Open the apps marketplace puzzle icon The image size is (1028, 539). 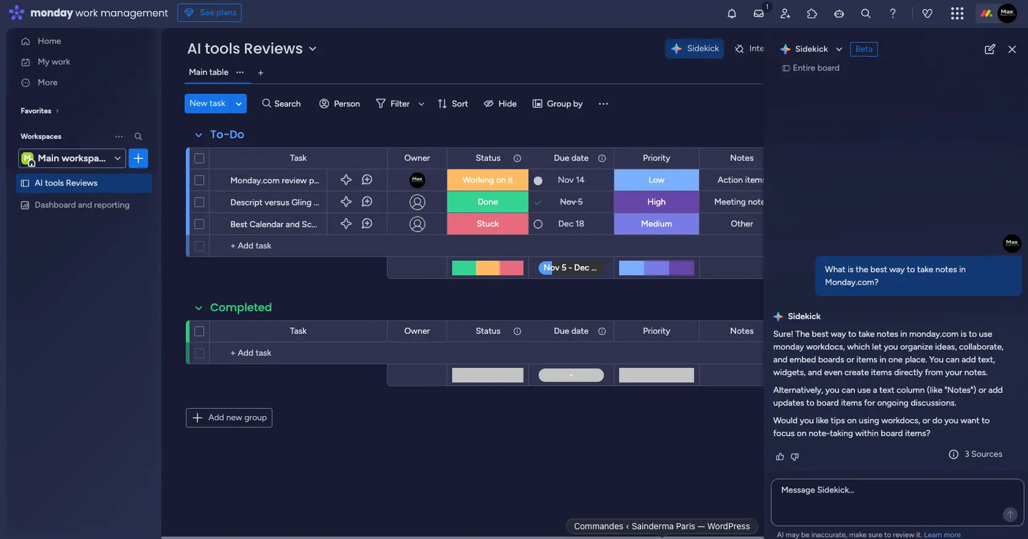[x=812, y=13]
